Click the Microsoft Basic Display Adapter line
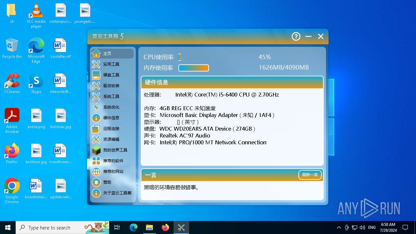The width and height of the screenshot is (416, 234). pos(209,115)
